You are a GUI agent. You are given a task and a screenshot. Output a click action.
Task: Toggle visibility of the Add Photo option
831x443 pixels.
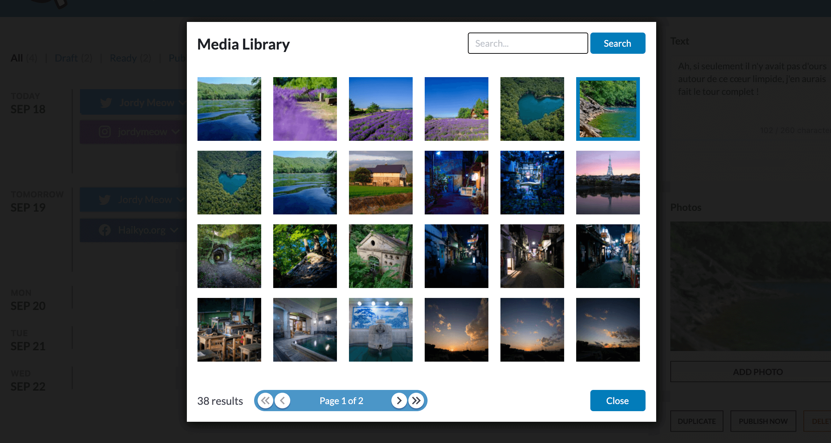(x=758, y=372)
